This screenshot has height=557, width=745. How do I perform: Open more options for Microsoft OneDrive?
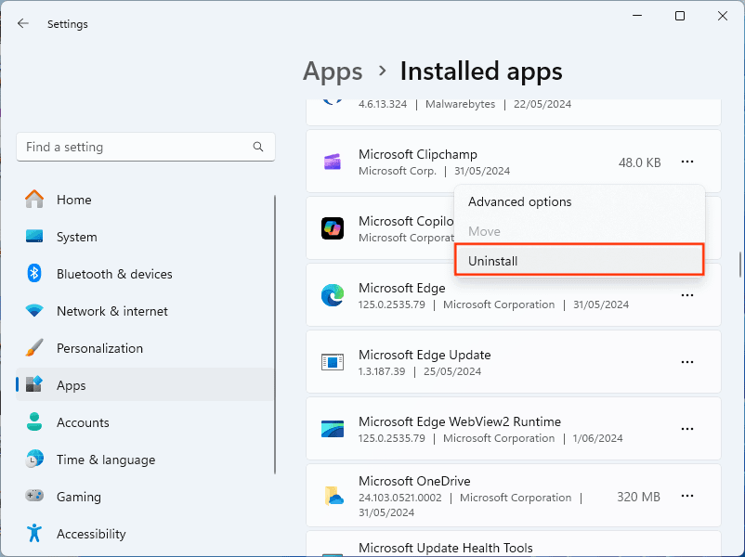(x=687, y=496)
